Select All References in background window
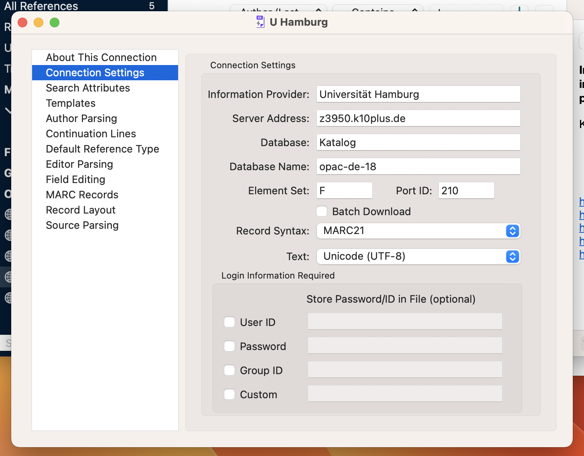This screenshot has width=584, height=456. coord(41,6)
